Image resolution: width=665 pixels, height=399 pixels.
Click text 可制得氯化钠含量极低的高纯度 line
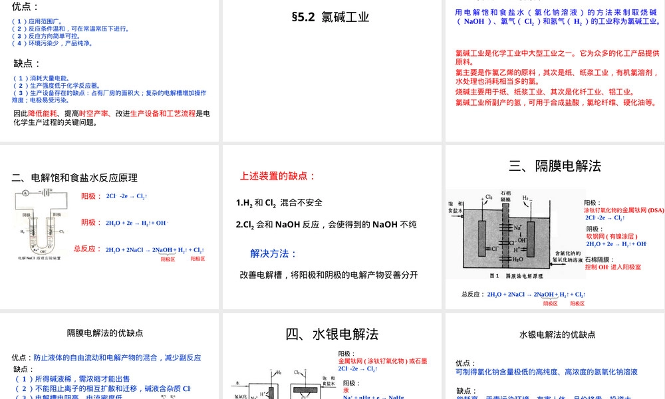547,372
